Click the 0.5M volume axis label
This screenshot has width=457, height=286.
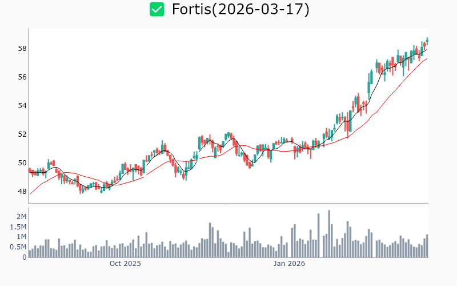tap(18, 247)
